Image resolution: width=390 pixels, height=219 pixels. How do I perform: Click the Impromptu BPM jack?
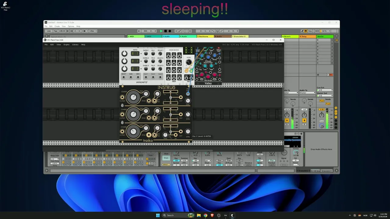pyautogui.click(x=138, y=77)
